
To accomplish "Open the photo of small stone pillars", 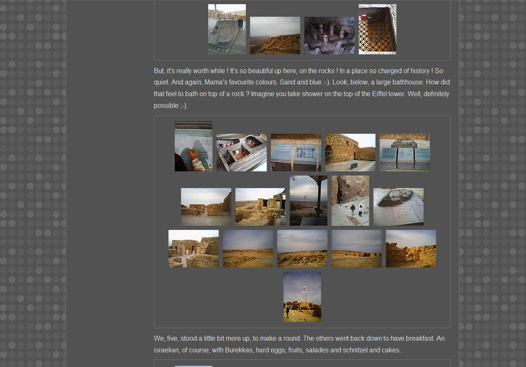I will [329, 36].
